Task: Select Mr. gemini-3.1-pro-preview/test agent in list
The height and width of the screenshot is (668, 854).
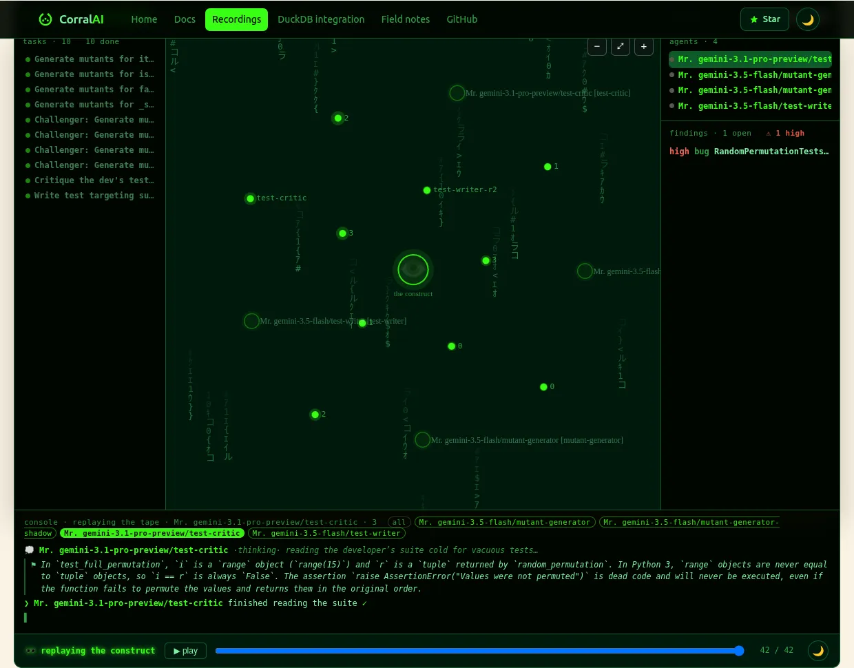Action: point(750,59)
